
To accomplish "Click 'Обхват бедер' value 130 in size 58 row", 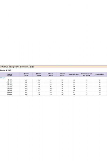I will coord(51,90).
